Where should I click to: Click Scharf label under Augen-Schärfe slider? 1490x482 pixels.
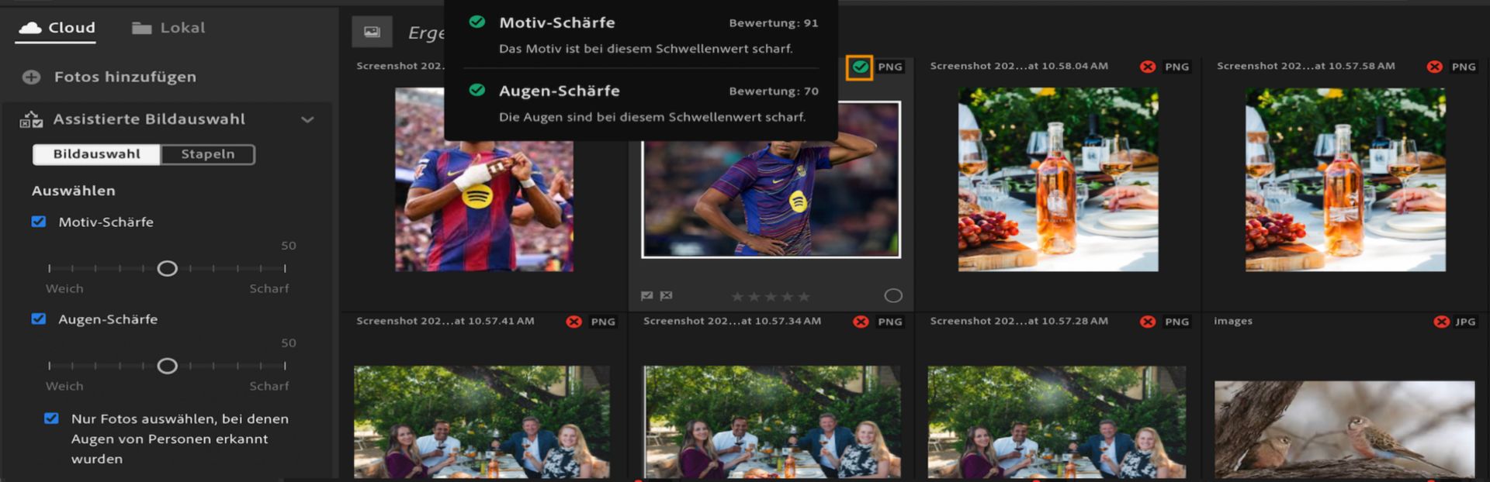coord(269,386)
